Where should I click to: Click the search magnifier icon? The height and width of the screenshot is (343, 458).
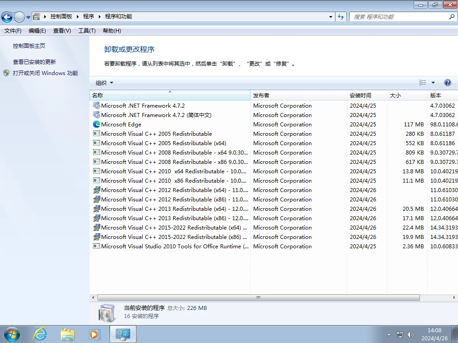452,17
